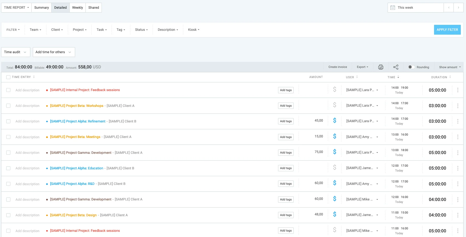The image size is (466, 237).
Task: Toggle billable dollar icon for Gamma Development 12:00–16:00
Action: coord(335,199)
